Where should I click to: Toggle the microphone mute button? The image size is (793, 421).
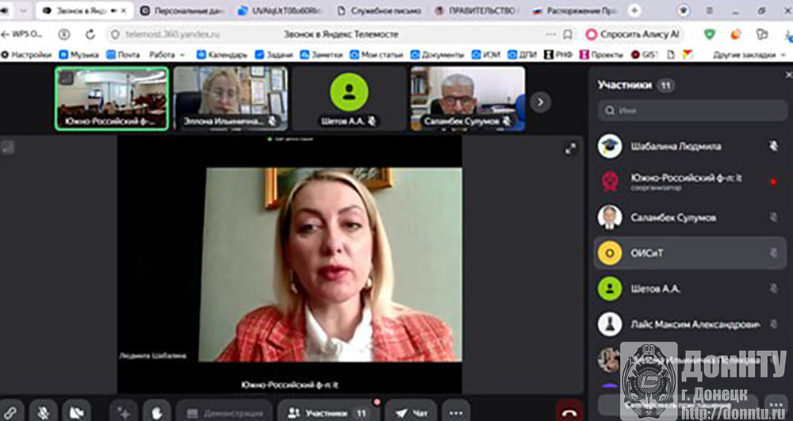(x=43, y=412)
